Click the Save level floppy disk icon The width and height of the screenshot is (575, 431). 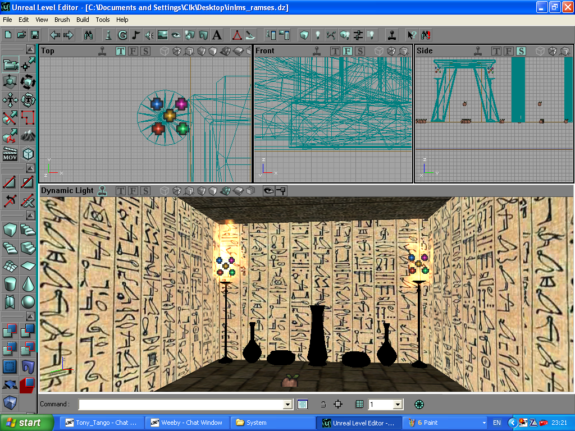click(x=35, y=35)
